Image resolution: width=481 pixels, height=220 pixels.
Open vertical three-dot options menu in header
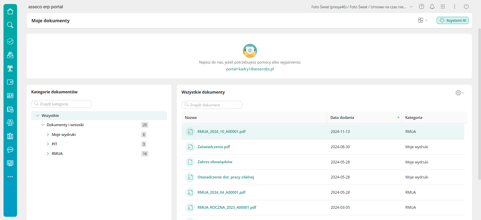tap(454, 7)
